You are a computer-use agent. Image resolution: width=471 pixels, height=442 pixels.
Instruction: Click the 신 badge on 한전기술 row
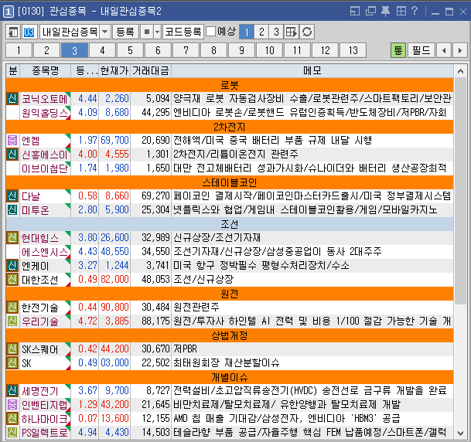[x=12, y=307]
